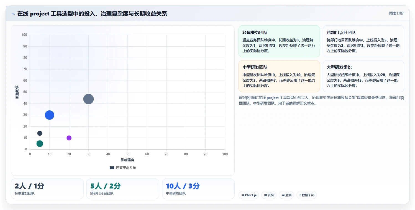Click the x-axis value 50

coord(127,154)
